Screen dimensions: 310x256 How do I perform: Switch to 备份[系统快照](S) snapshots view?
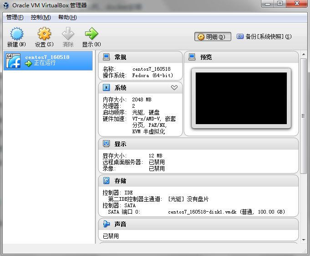click(x=264, y=37)
